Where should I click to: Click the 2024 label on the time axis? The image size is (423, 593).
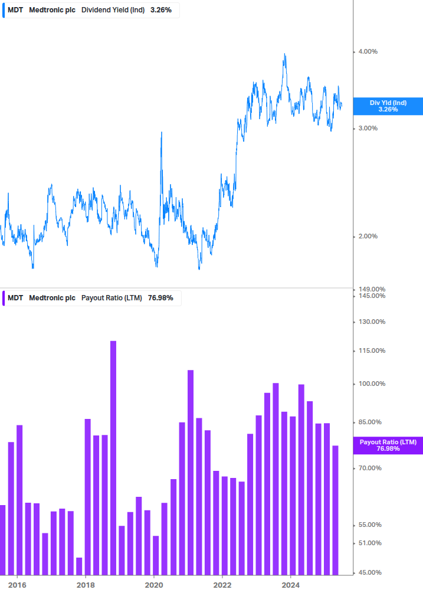(x=290, y=585)
